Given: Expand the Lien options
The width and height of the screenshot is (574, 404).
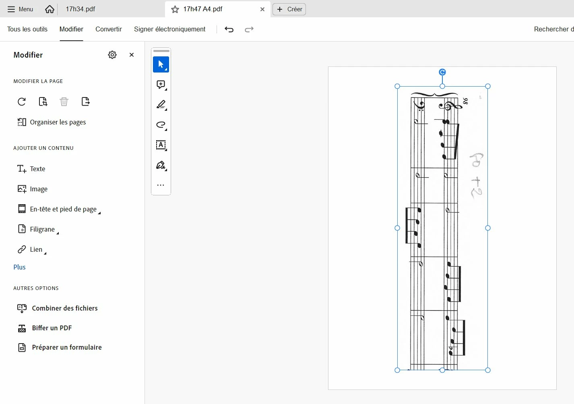Looking at the screenshot, I should (x=32, y=249).
